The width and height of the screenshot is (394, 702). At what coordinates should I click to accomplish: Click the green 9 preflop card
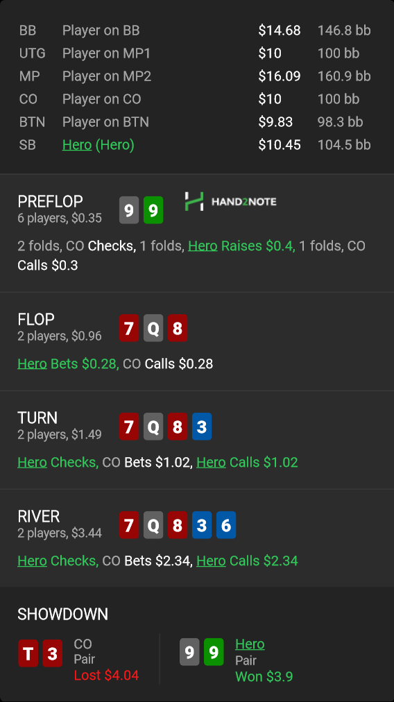coord(153,210)
